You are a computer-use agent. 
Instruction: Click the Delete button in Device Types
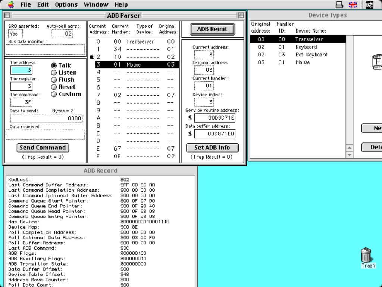372,147
